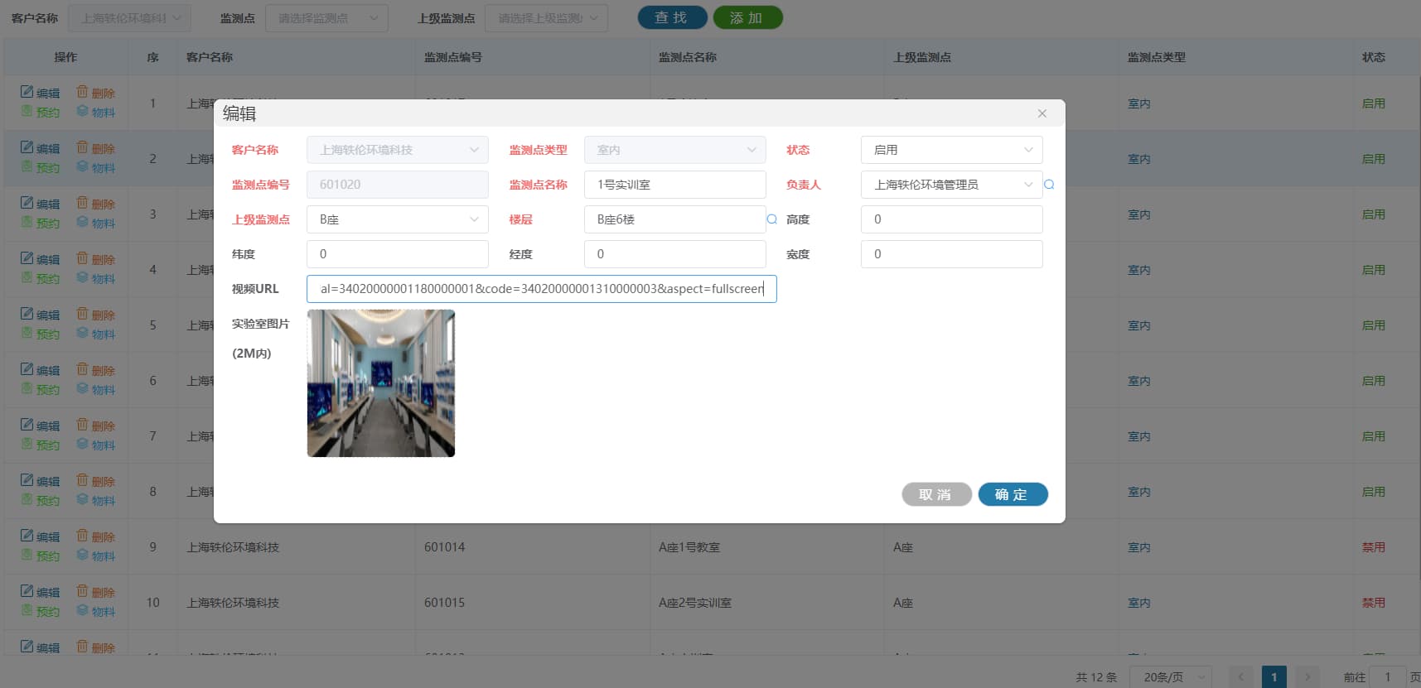The width and height of the screenshot is (1421, 688).
Task: Click the 纬度 input field
Action: [398, 254]
